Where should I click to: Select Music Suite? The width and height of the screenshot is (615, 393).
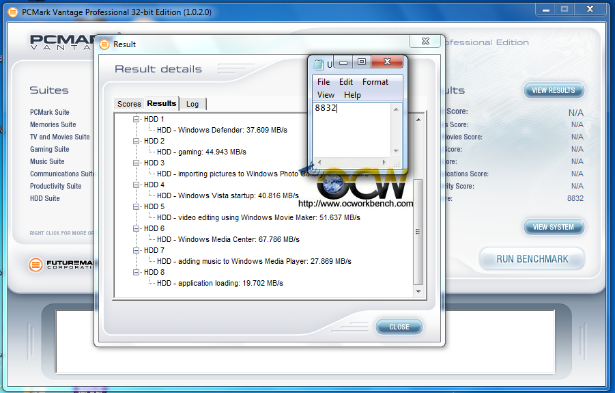(x=47, y=161)
